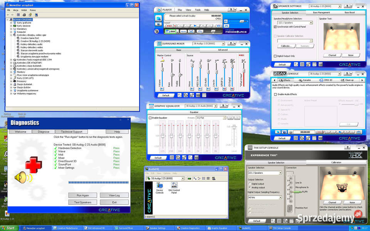Click the Start button on the taskbar
370x231 pixels.
[x=9, y=228]
